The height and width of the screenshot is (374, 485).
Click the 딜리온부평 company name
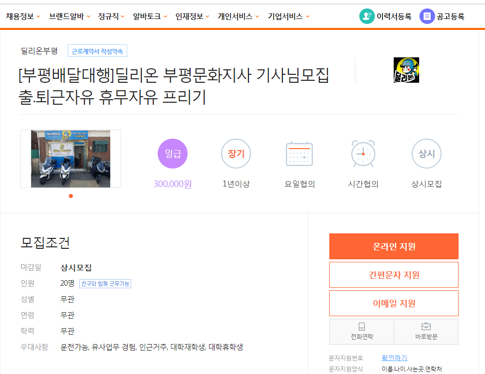(x=39, y=51)
